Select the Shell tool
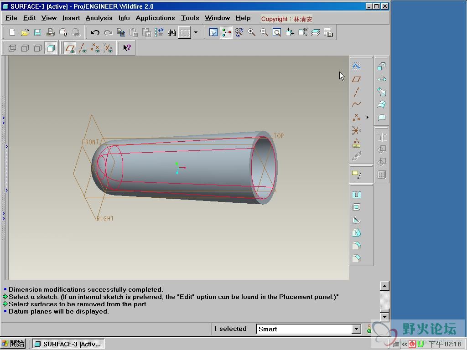This screenshot has width=467, height=350. pos(357,207)
